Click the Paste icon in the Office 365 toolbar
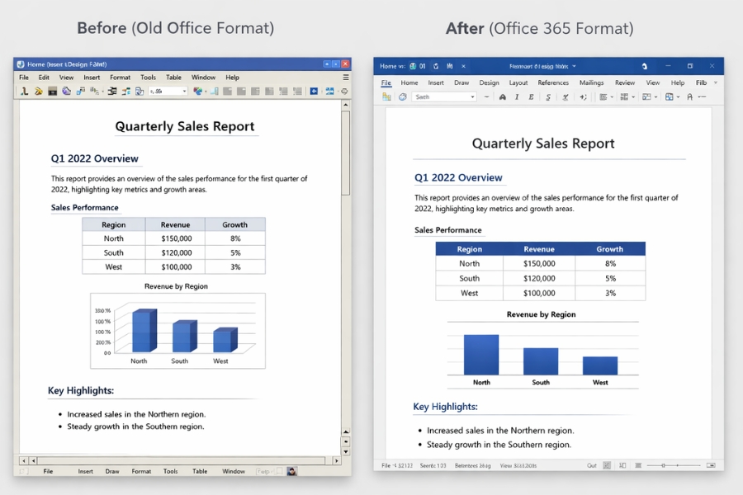 [386, 97]
